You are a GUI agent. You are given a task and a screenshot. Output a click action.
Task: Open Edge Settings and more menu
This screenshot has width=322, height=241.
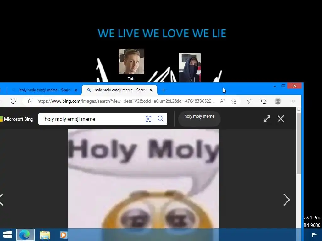coord(292,101)
